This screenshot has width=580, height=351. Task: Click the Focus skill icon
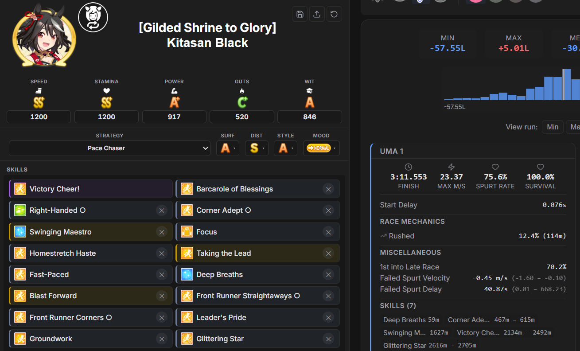(x=187, y=232)
